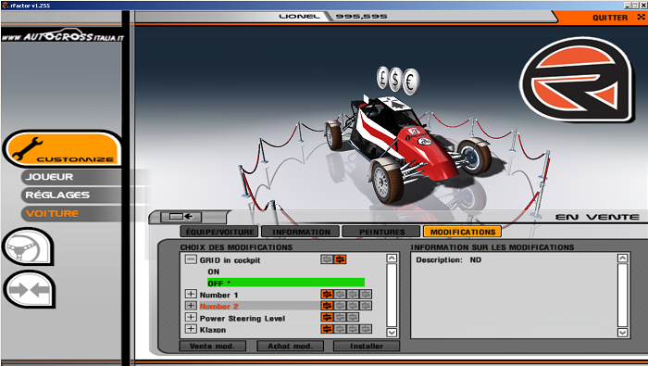The image size is (648, 366).
Task: Switch to the Peintures tab
Action: (x=381, y=232)
